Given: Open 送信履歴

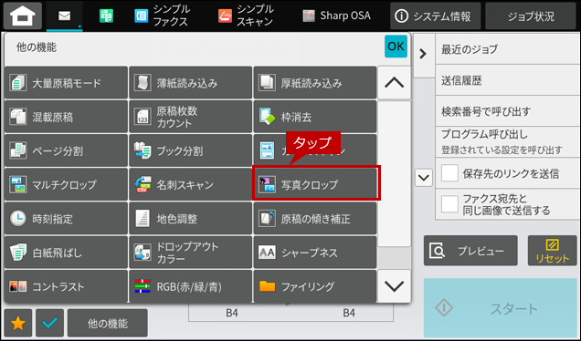Looking at the screenshot, I should pyautogui.click(x=507, y=80).
